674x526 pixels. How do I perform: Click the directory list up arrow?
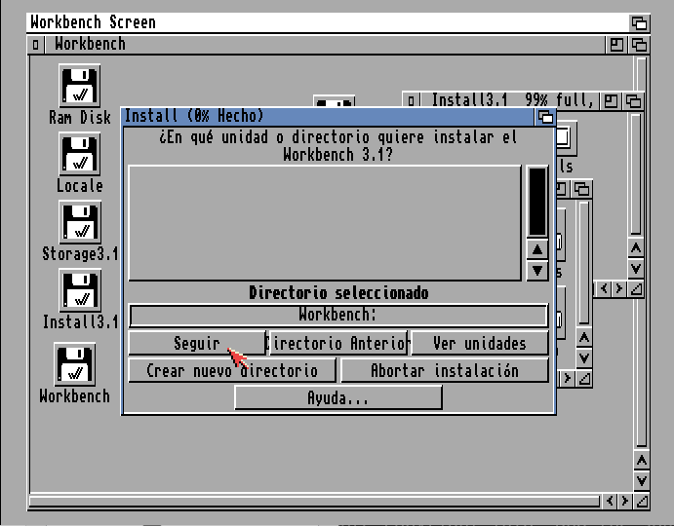tap(536, 250)
